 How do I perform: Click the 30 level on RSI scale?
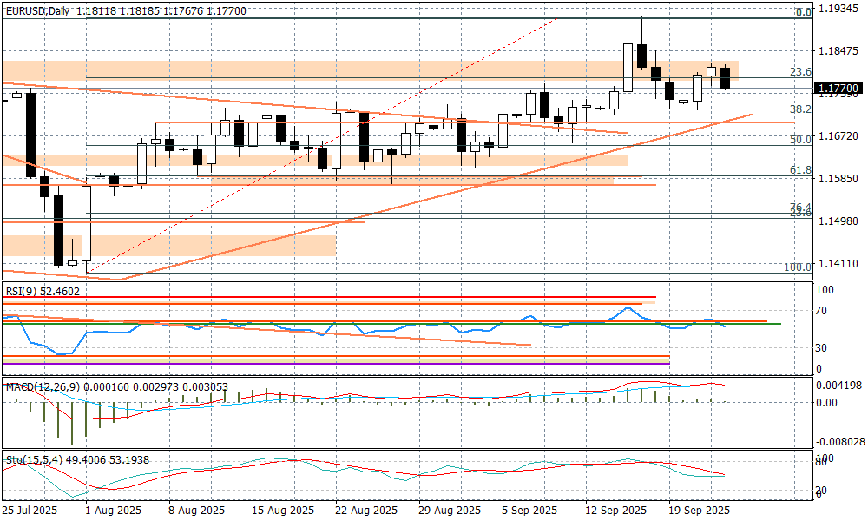point(823,347)
